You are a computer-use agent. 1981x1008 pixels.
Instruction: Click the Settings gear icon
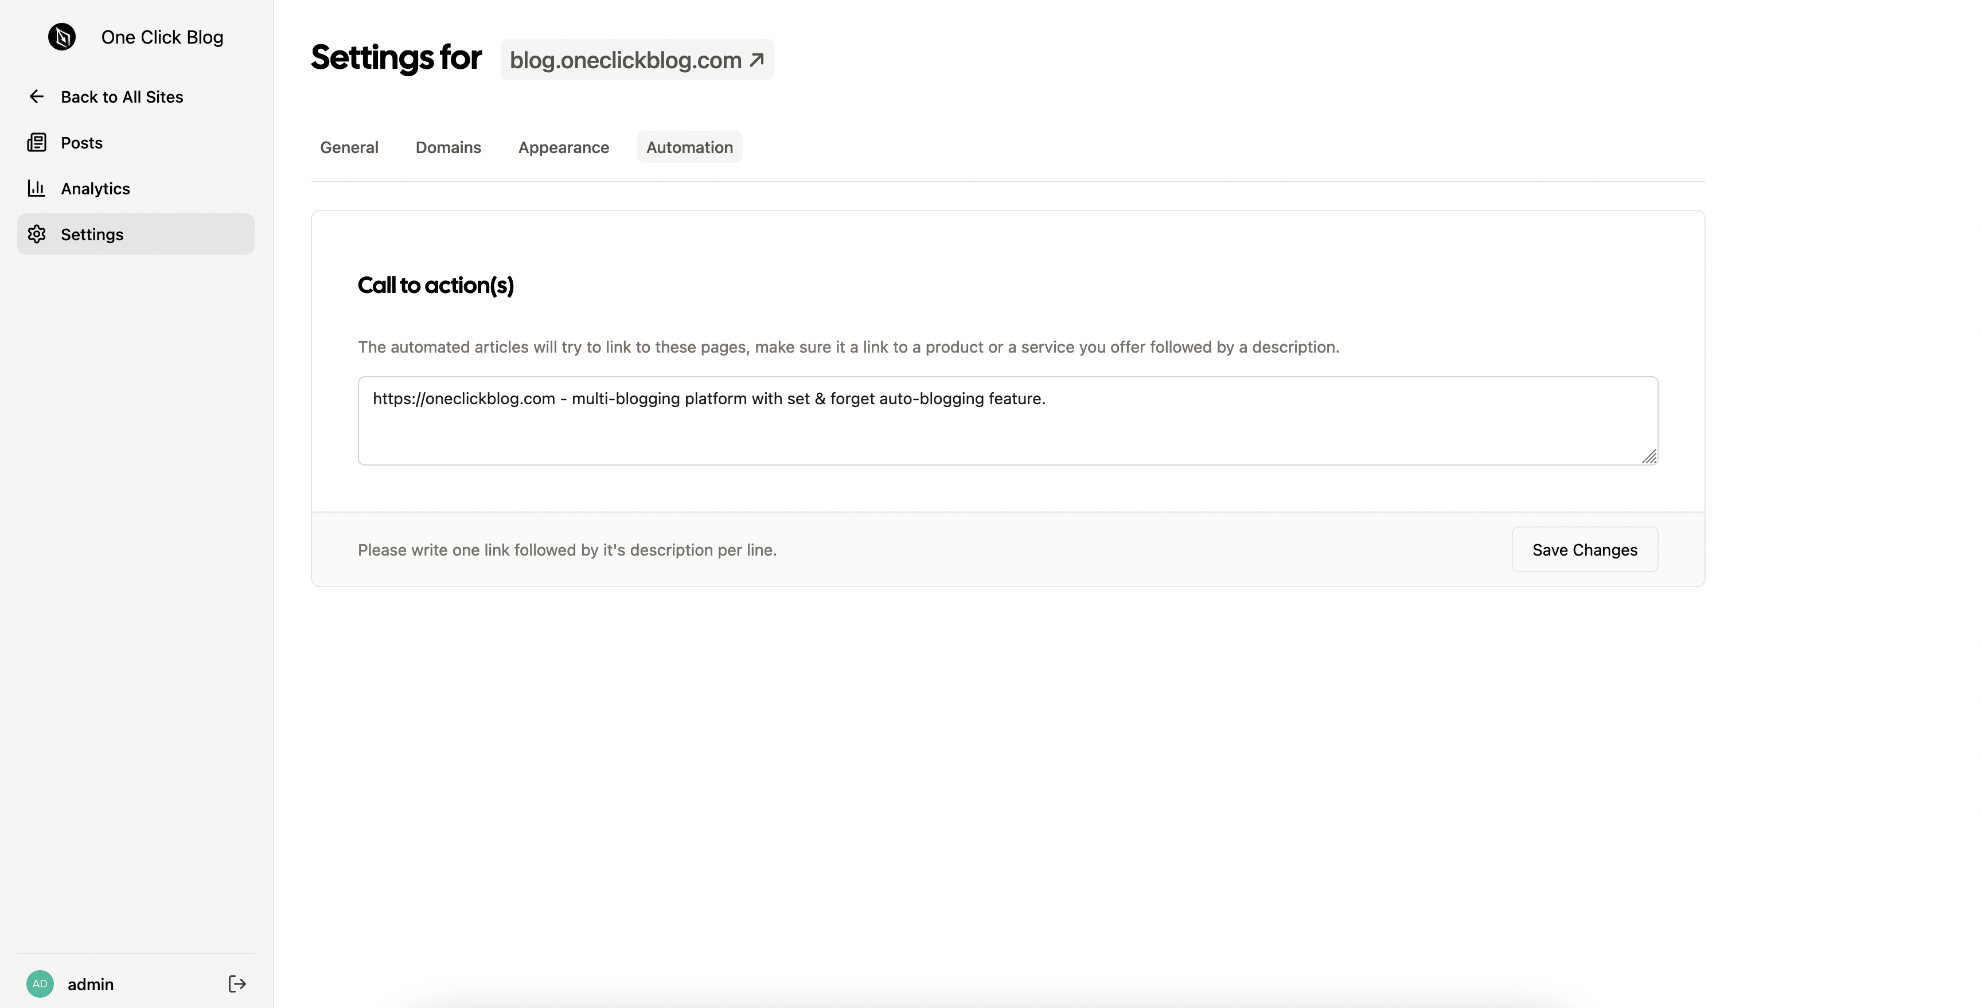pyautogui.click(x=36, y=234)
